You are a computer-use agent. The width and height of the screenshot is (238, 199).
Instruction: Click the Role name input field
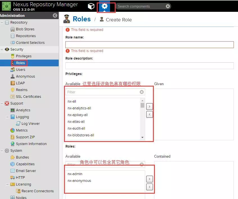pos(150,44)
